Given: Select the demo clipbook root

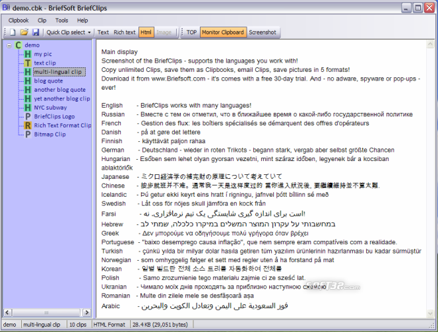Looking at the screenshot, I should pyautogui.click(x=32, y=45).
